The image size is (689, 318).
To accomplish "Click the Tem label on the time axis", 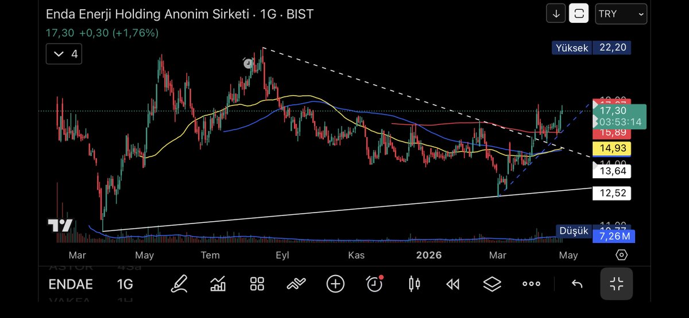I will [211, 255].
